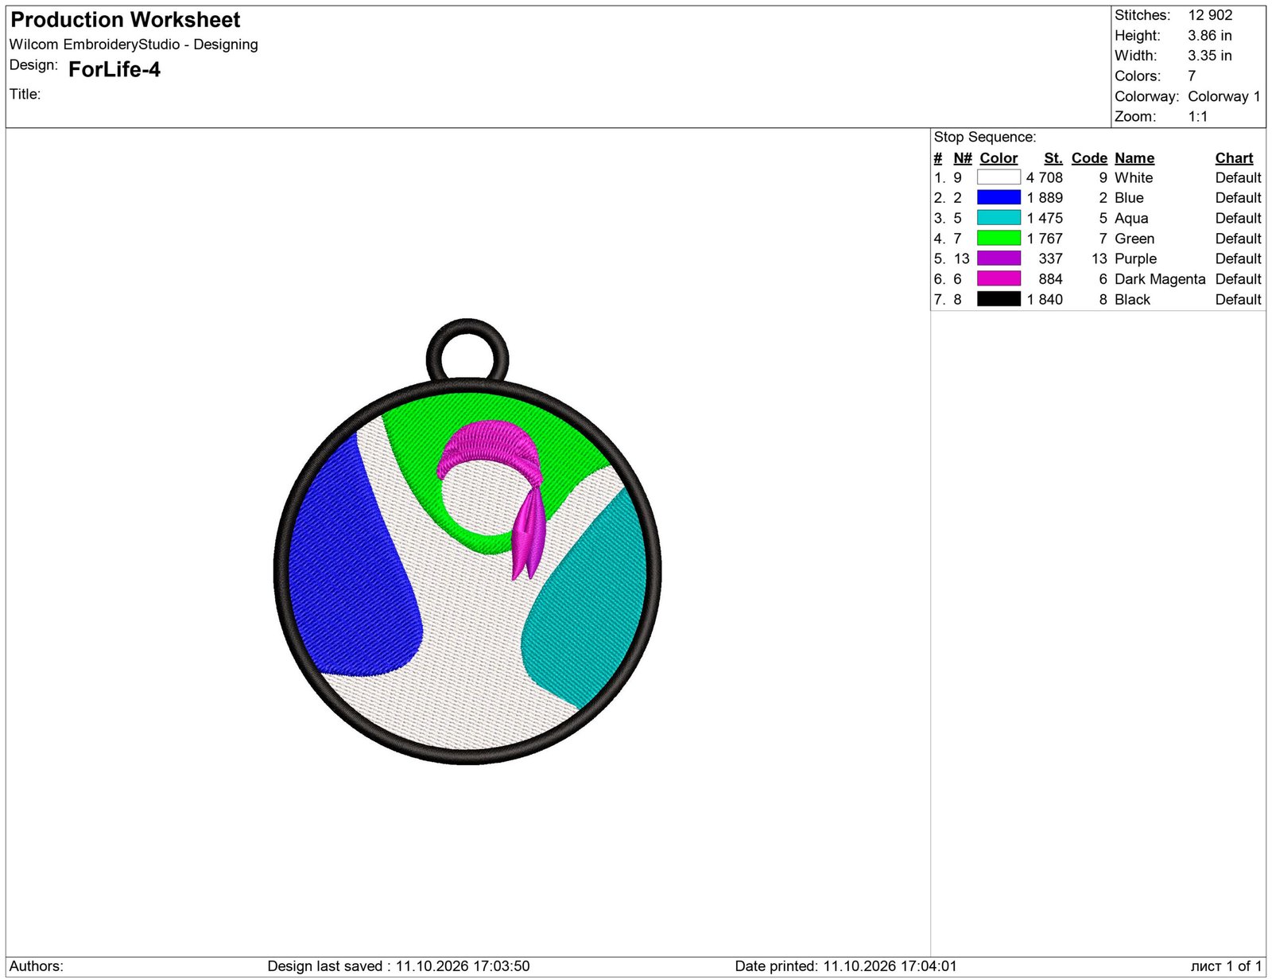Click the 'St.' column header
This screenshot has width=1272, height=979.
tap(1053, 158)
